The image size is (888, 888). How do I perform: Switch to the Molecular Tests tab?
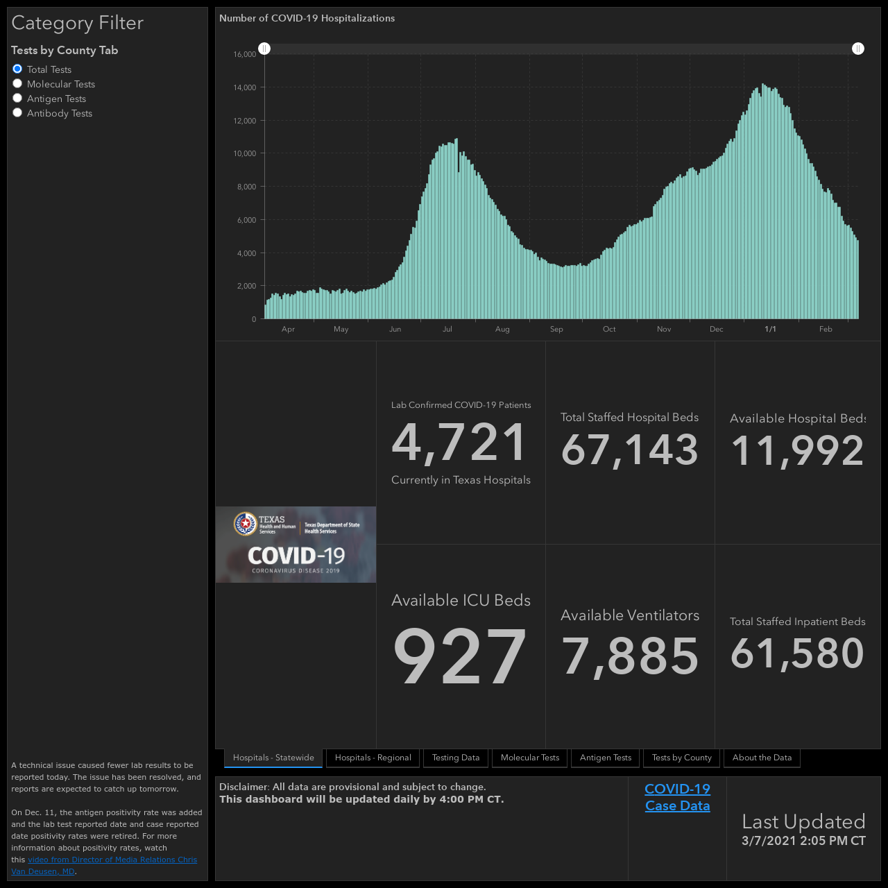coord(530,758)
